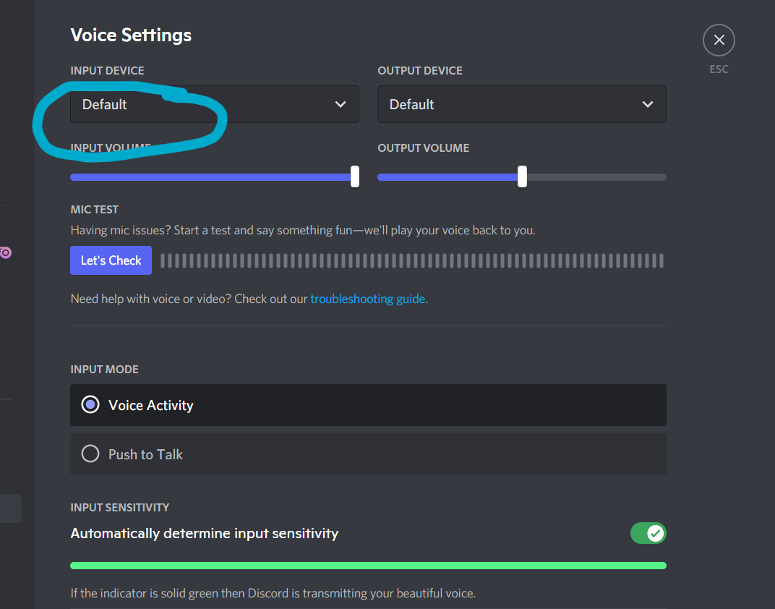Click the Input Sensitivity heading
The height and width of the screenshot is (609, 775).
(x=119, y=508)
